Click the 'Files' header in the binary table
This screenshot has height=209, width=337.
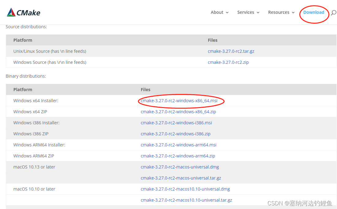[146, 90]
